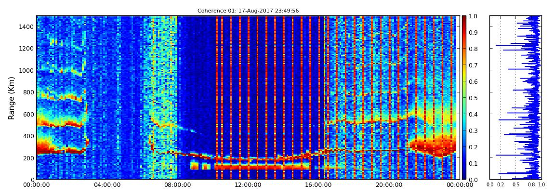Click the 200 tick label on the range axis
The height and width of the screenshot is (196, 554).
tap(28, 158)
